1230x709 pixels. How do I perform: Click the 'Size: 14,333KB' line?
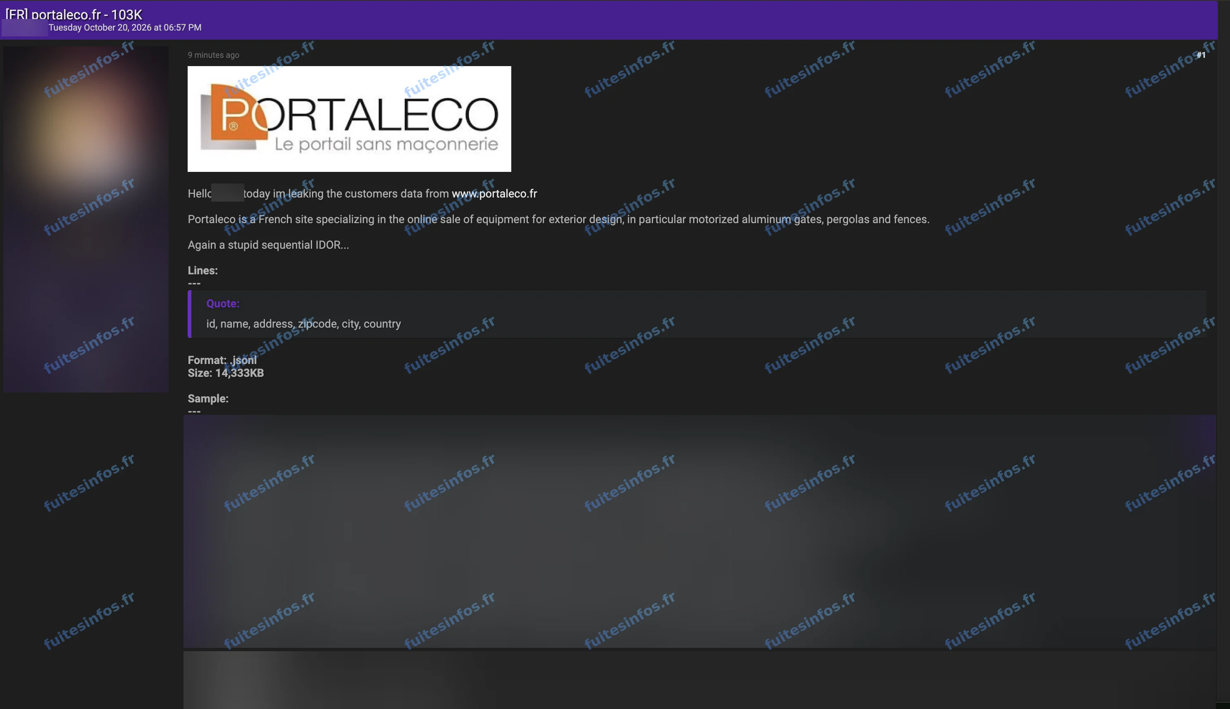pos(226,373)
